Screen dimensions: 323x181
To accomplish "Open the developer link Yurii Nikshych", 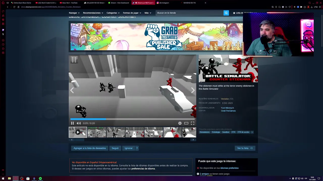I will pos(227,108).
